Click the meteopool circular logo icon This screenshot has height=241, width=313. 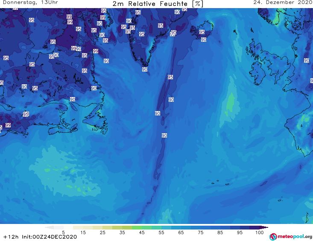click(x=273, y=237)
